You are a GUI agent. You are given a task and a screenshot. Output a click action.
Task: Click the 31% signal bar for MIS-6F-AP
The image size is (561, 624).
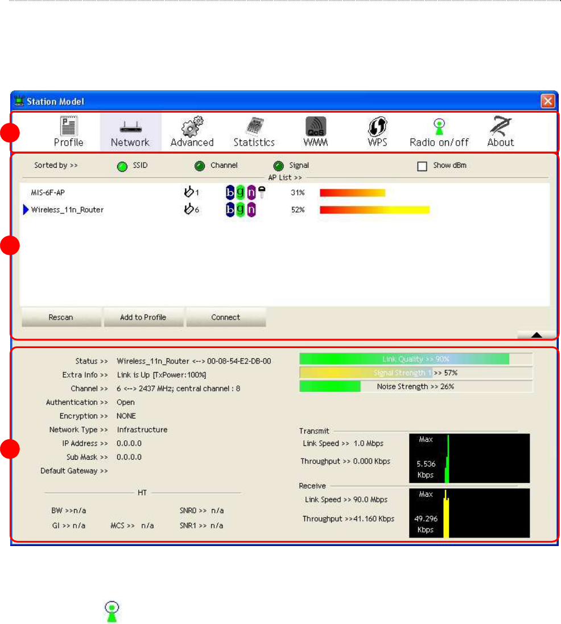(x=352, y=193)
